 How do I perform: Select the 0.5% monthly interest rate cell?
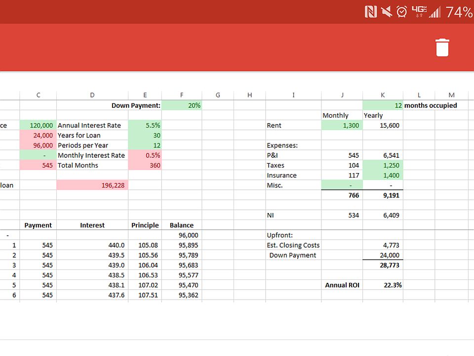[145, 155]
